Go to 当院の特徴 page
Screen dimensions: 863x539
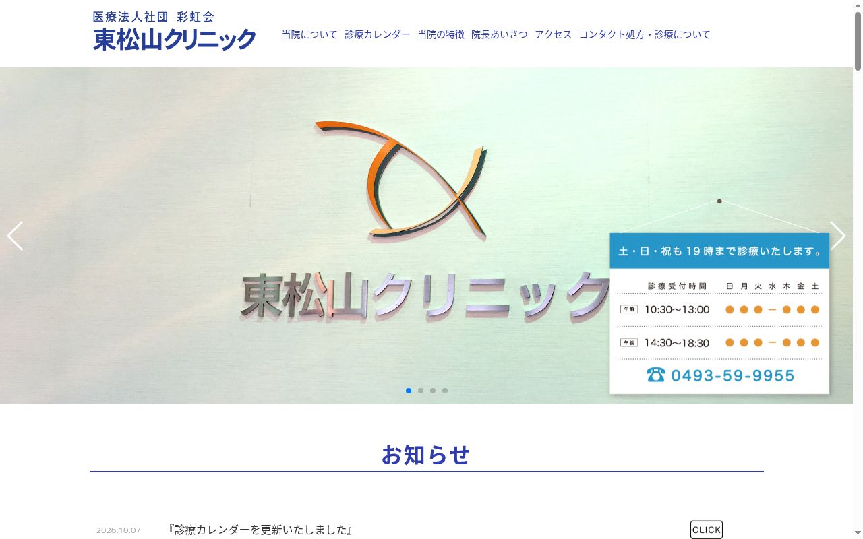click(x=441, y=34)
